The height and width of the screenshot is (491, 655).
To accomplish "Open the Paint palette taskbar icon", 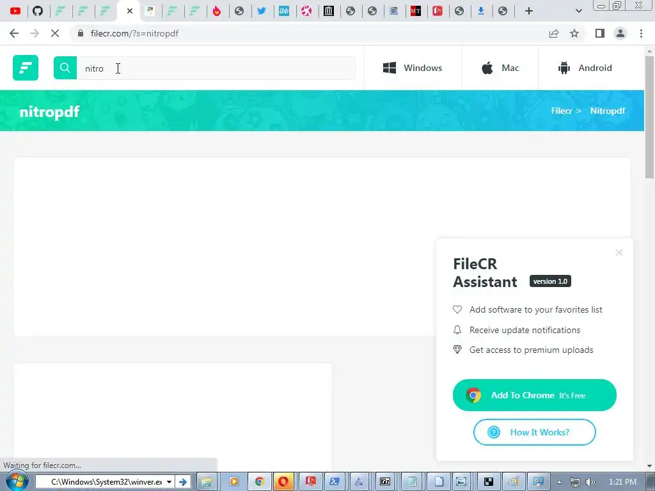I will click(x=513, y=482).
